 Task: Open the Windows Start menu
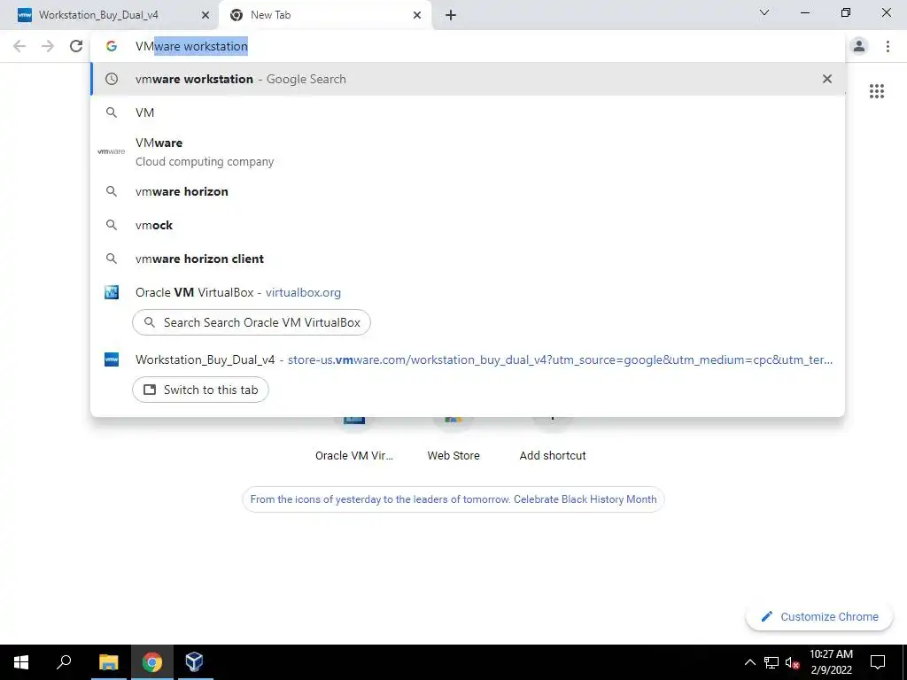(x=21, y=662)
